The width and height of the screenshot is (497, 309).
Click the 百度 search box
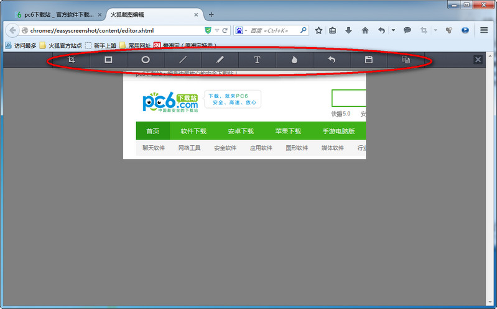pos(274,30)
